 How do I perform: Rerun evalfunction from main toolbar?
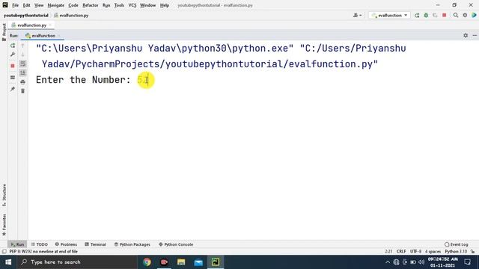[417, 15]
